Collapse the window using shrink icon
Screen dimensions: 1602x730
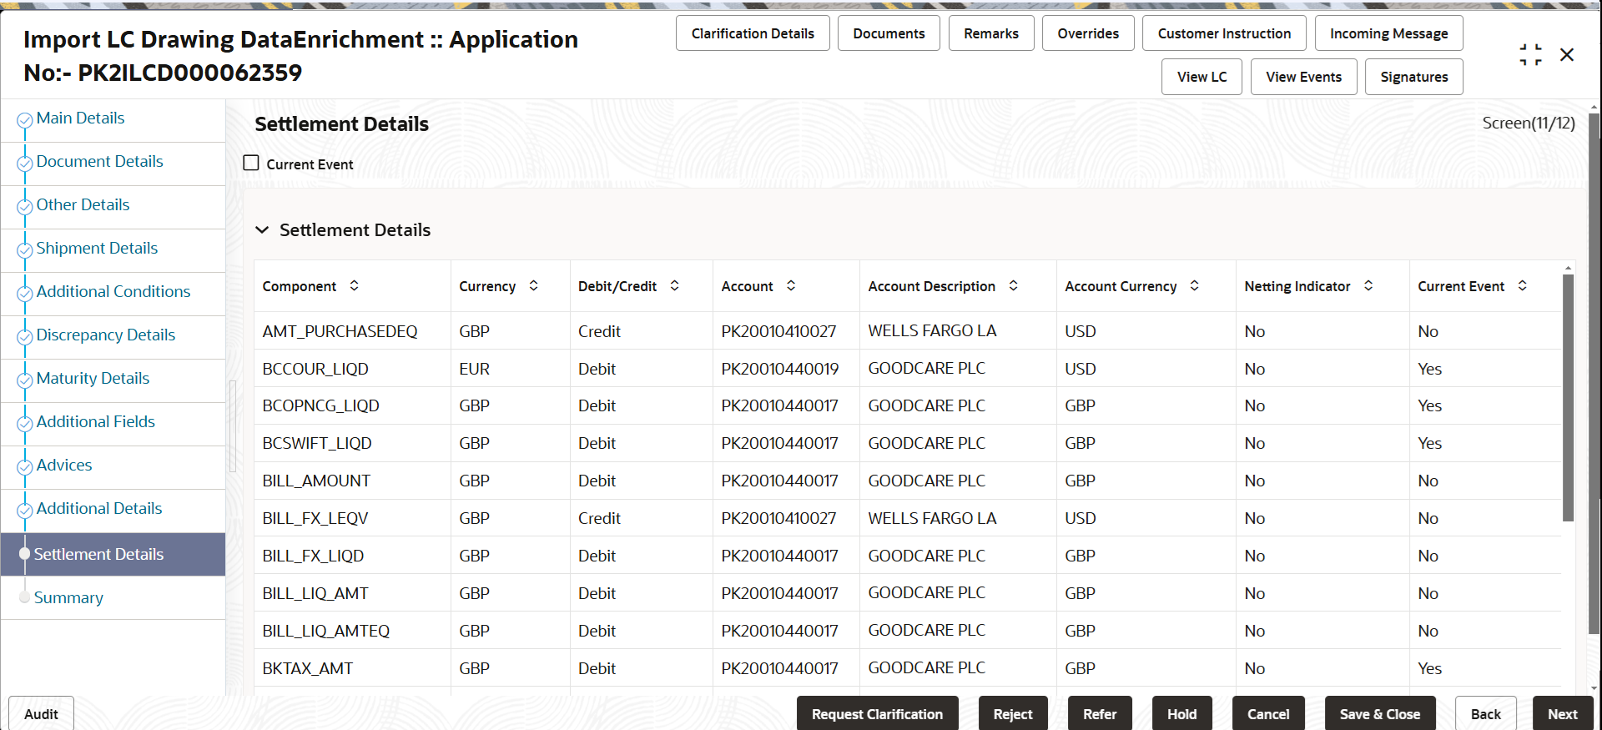pos(1530,55)
